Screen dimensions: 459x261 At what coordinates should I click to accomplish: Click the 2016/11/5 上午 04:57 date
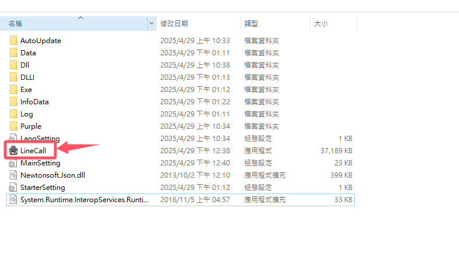pyautogui.click(x=195, y=200)
